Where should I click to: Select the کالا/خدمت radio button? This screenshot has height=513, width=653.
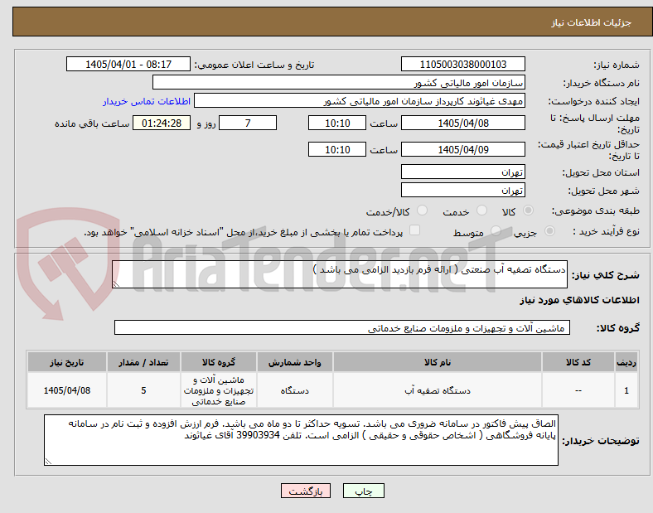(423, 211)
